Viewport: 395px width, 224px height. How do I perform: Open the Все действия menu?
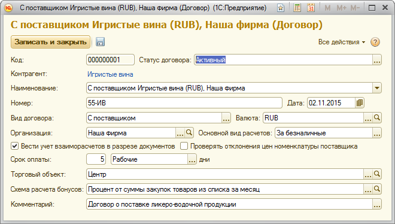[x=342, y=42]
